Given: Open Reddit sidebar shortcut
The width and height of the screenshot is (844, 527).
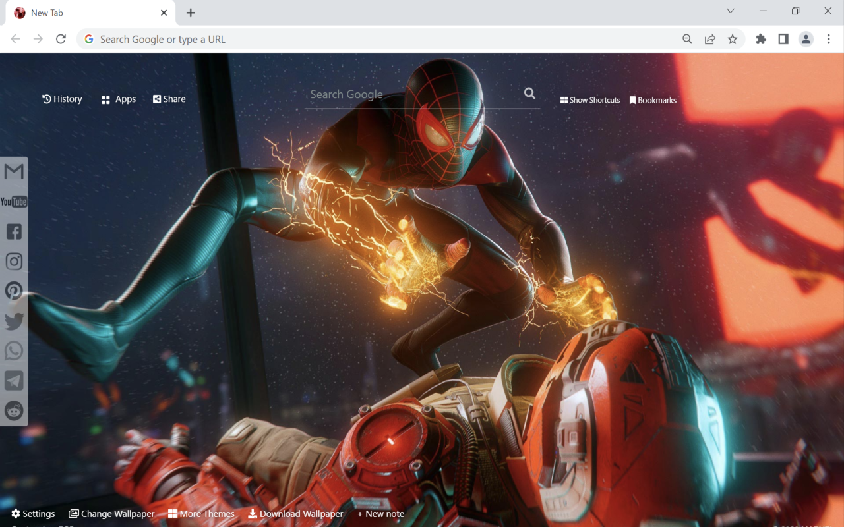Looking at the screenshot, I should 14,410.
